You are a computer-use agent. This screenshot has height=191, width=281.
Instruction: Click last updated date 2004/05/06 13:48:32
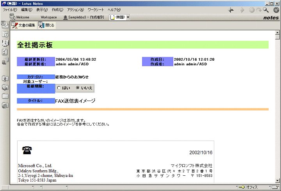(x=76, y=59)
